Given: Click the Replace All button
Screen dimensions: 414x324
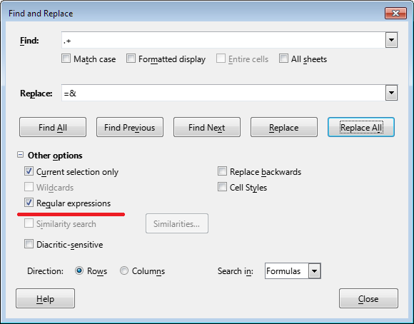Looking at the screenshot, I should coord(361,127).
